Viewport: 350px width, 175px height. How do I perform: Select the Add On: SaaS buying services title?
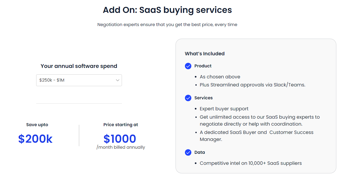(167, 10)
